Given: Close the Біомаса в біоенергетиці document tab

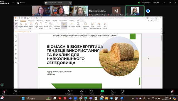Looking at the screenshot, I should point(31,32).
